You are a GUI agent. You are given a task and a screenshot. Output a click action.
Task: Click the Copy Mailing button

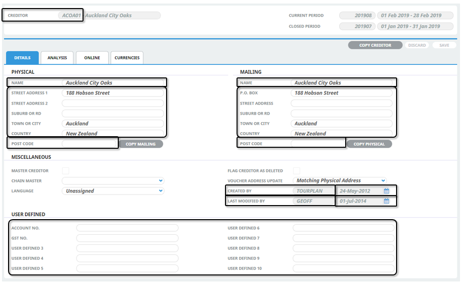[140, 144]
